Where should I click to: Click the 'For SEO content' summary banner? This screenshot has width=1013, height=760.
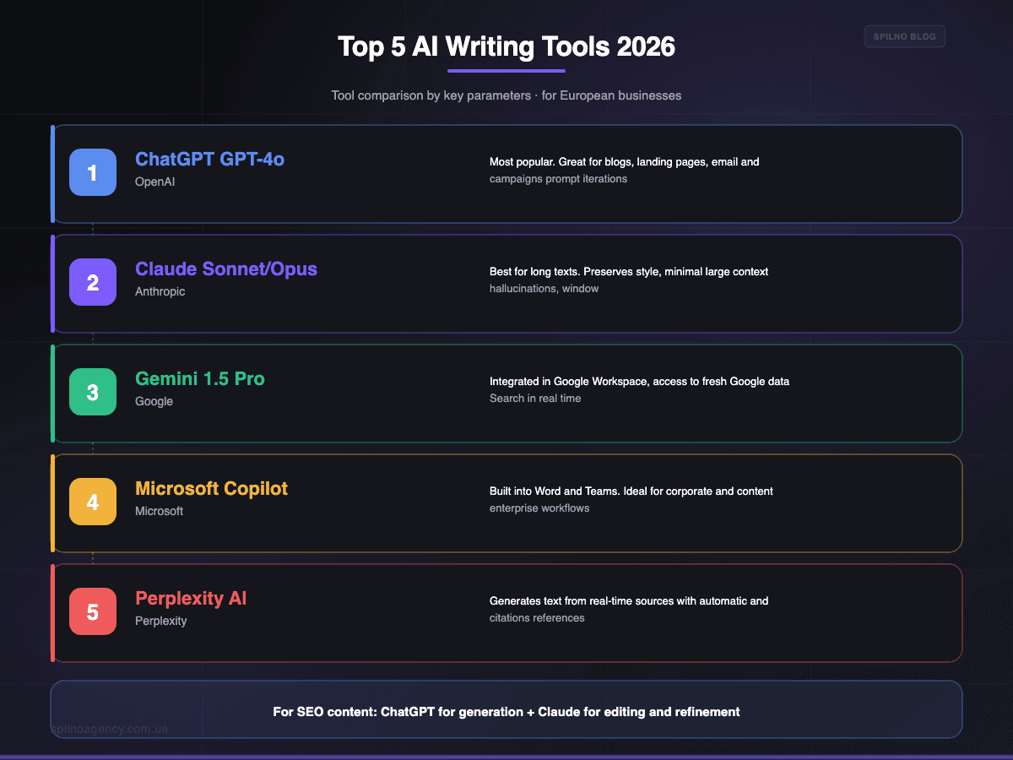coord(506,710)
